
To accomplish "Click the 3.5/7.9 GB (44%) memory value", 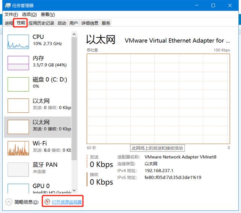I will (x=50, y=65).
